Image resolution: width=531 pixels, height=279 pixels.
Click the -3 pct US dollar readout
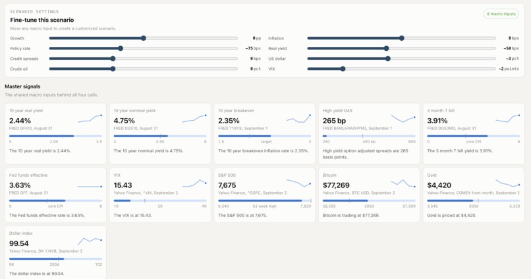pyautogui.click(x=513, y=59)
